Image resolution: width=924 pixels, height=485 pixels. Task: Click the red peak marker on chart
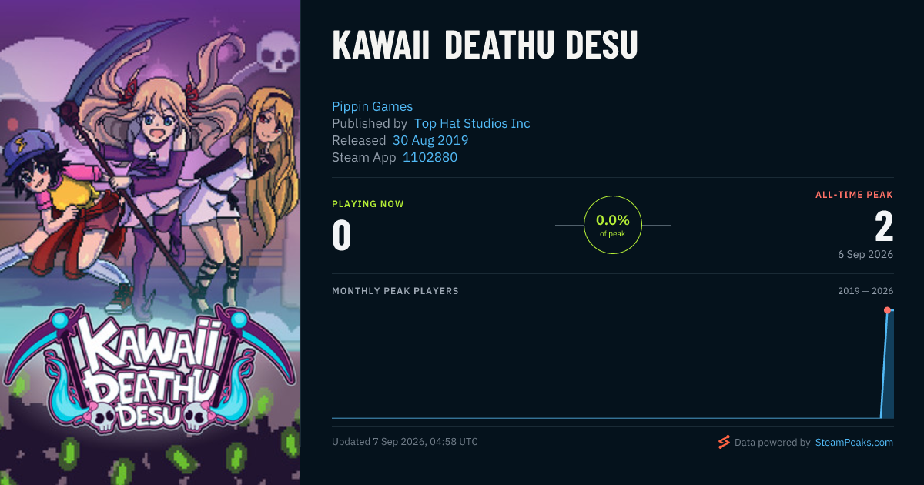[x=887, y=310]
